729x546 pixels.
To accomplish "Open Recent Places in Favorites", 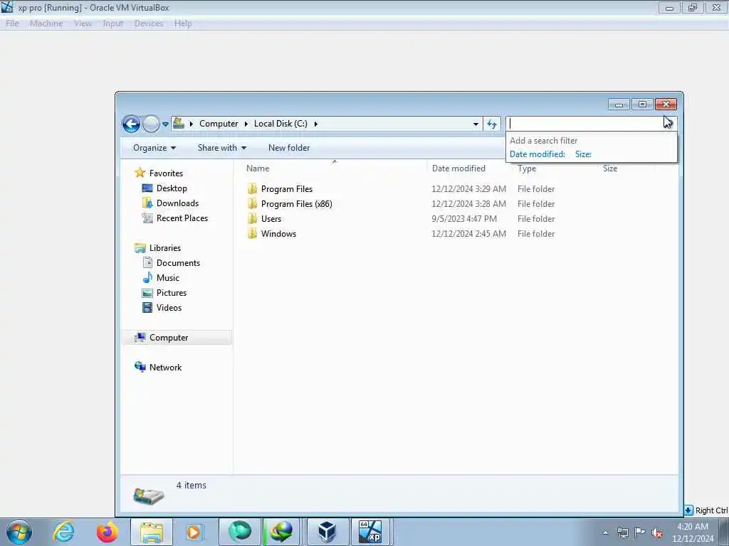I will coord(182,218).
